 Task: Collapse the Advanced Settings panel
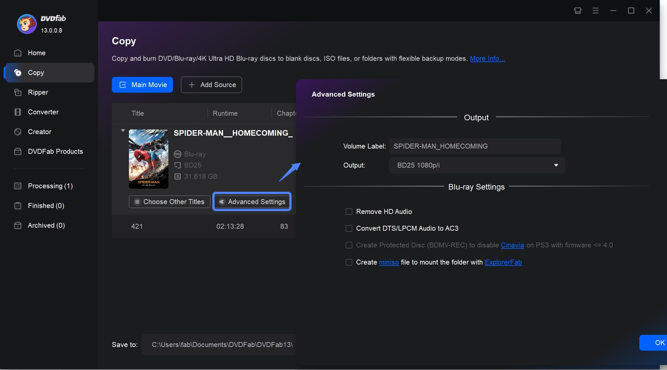252,201
